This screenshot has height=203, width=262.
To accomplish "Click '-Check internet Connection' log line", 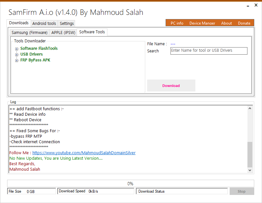I will click(35, 142).
